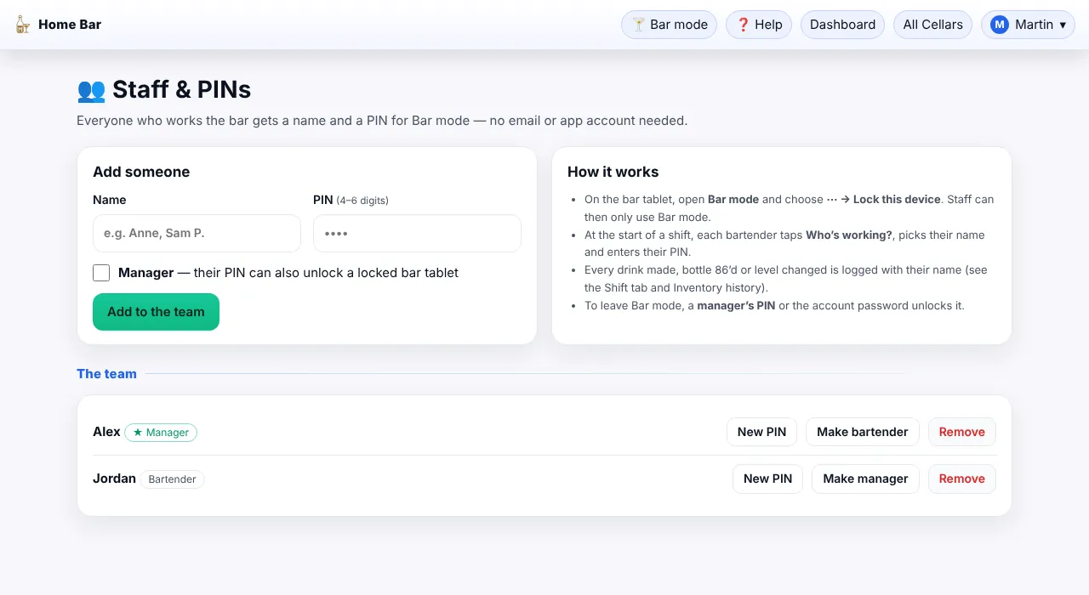The width and height of the screenshot is (1089, 595).
Task: Make Alex a bartender
Action: pos(863,432)
